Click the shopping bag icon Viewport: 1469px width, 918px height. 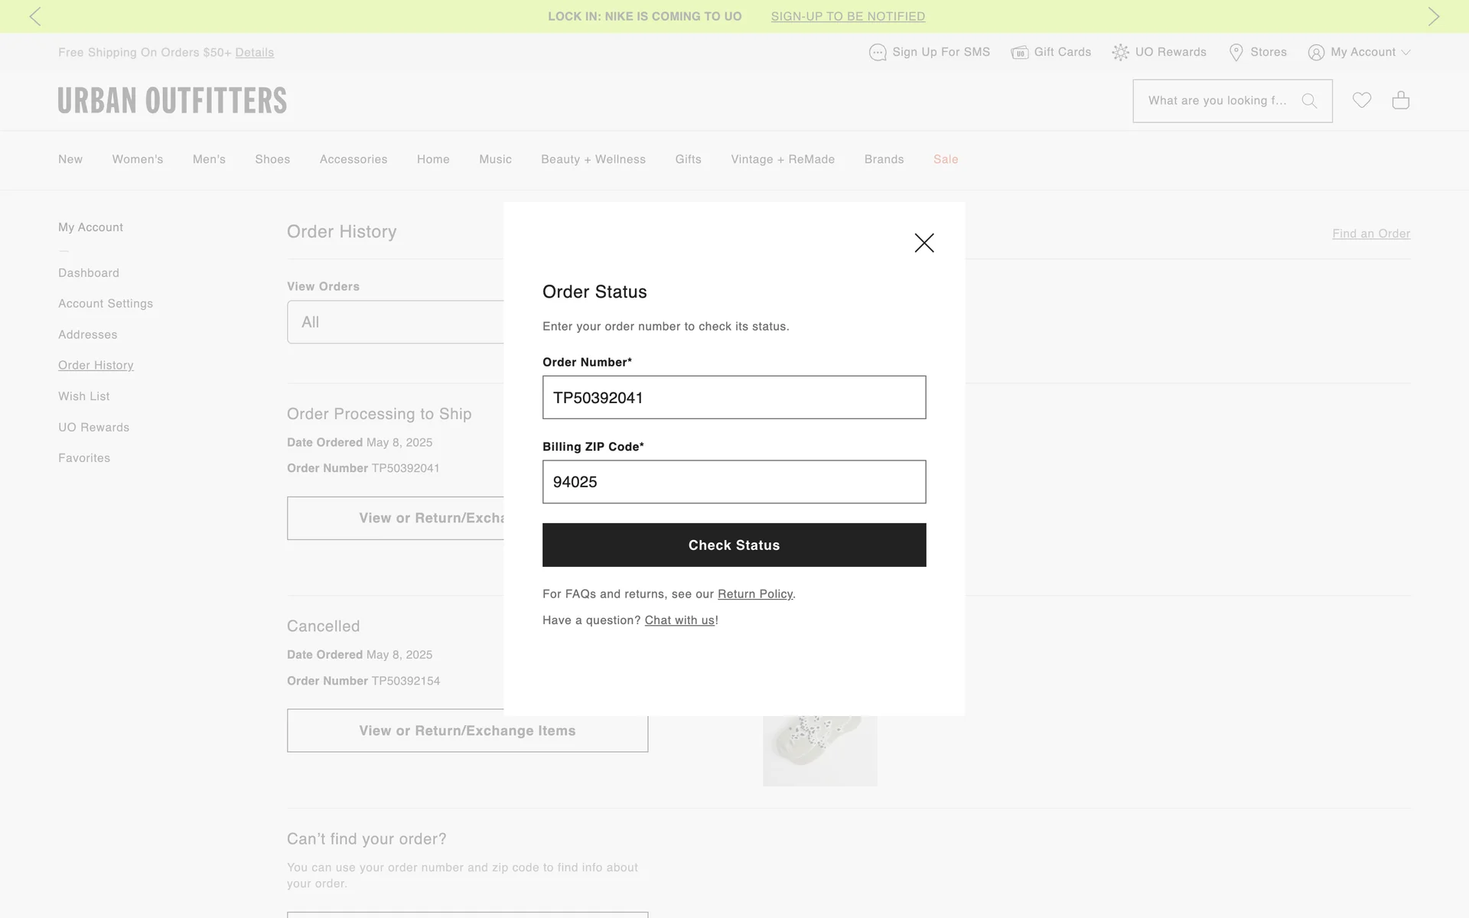[x=1400, y=100]
